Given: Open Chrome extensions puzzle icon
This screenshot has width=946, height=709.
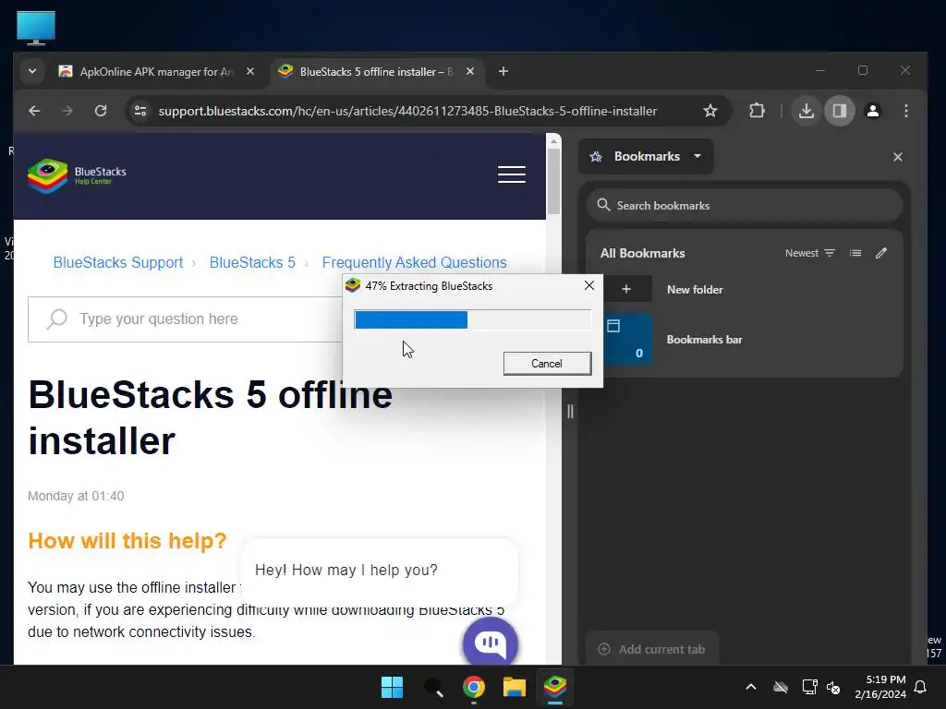Looking at the screenshot, I should [x=757, y=111].
